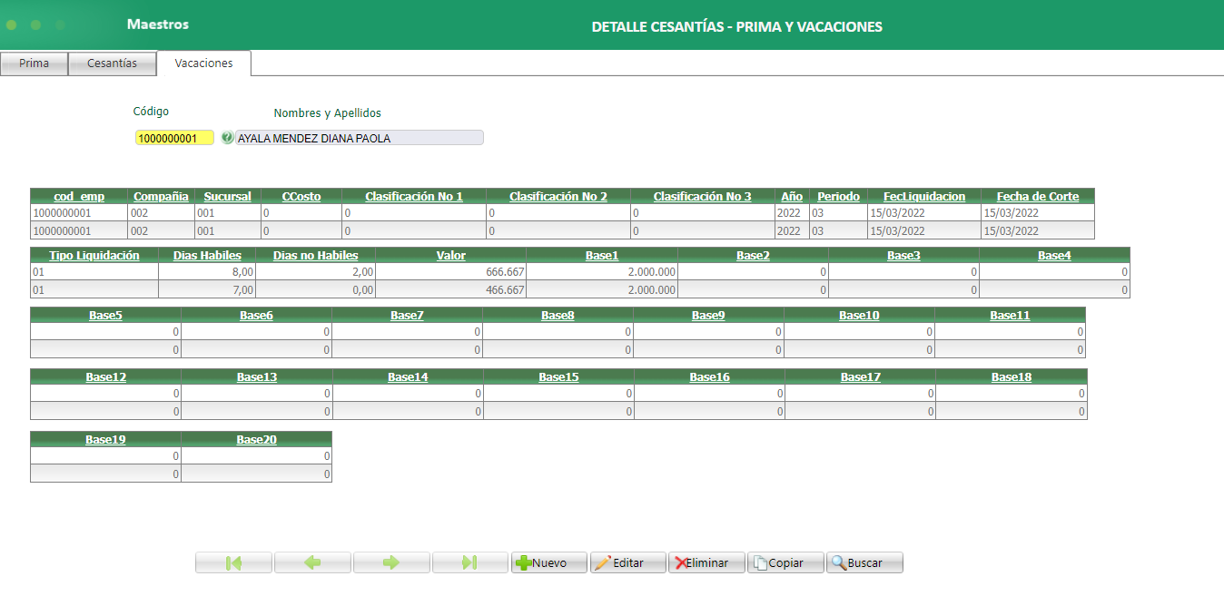
Task: Select value 666.667 in Valor column
Action: [505, 272]
